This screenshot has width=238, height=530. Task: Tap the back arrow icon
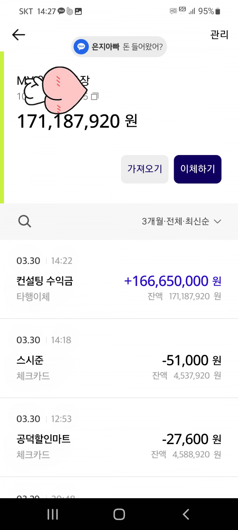point(19,35)
